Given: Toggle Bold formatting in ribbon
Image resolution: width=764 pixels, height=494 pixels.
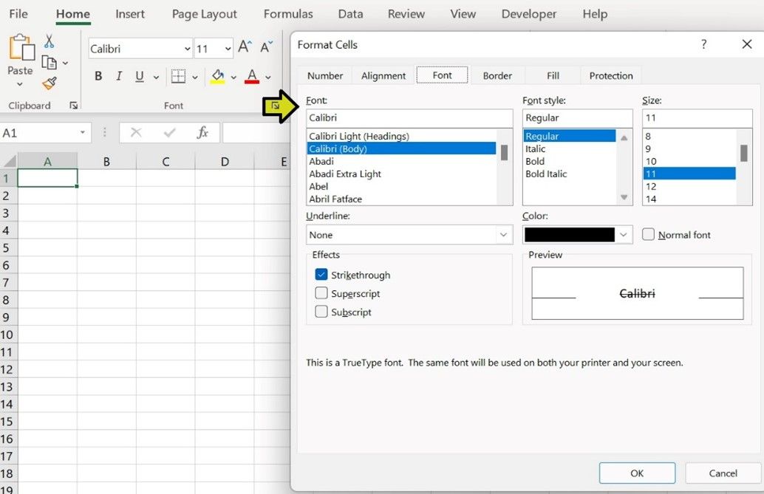Looking at the screenshot, I should [98, 76].
